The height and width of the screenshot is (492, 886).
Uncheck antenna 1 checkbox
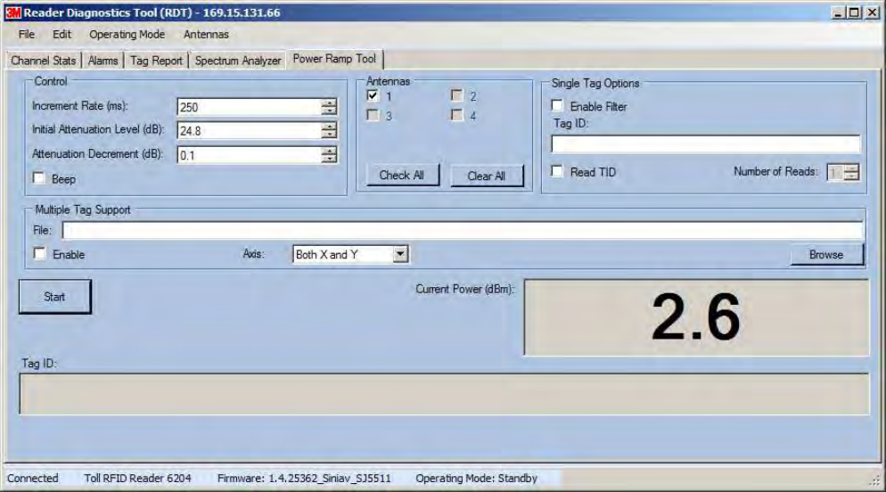pos(373,95)
